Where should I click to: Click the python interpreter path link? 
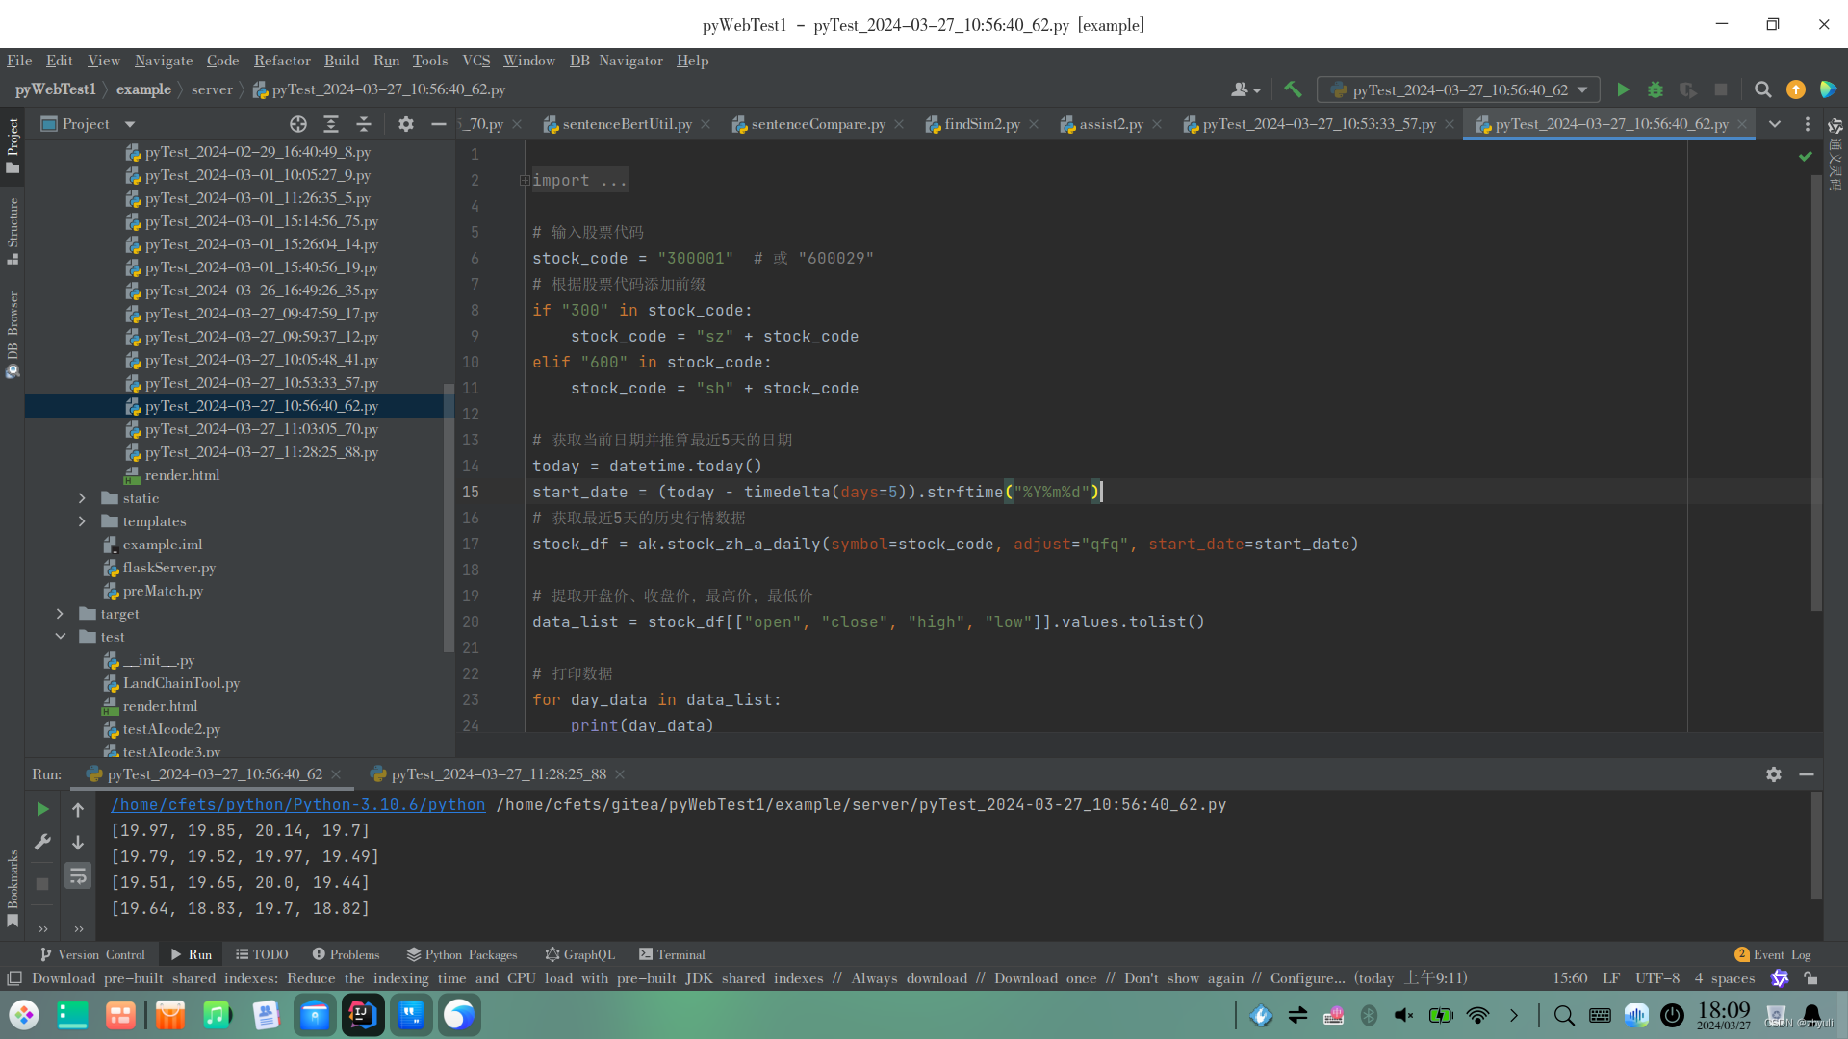click(297, 804)
